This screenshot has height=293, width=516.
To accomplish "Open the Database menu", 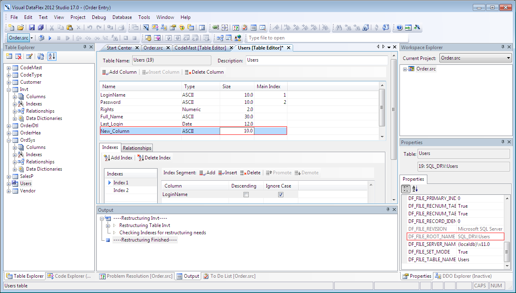I will 122,17.
